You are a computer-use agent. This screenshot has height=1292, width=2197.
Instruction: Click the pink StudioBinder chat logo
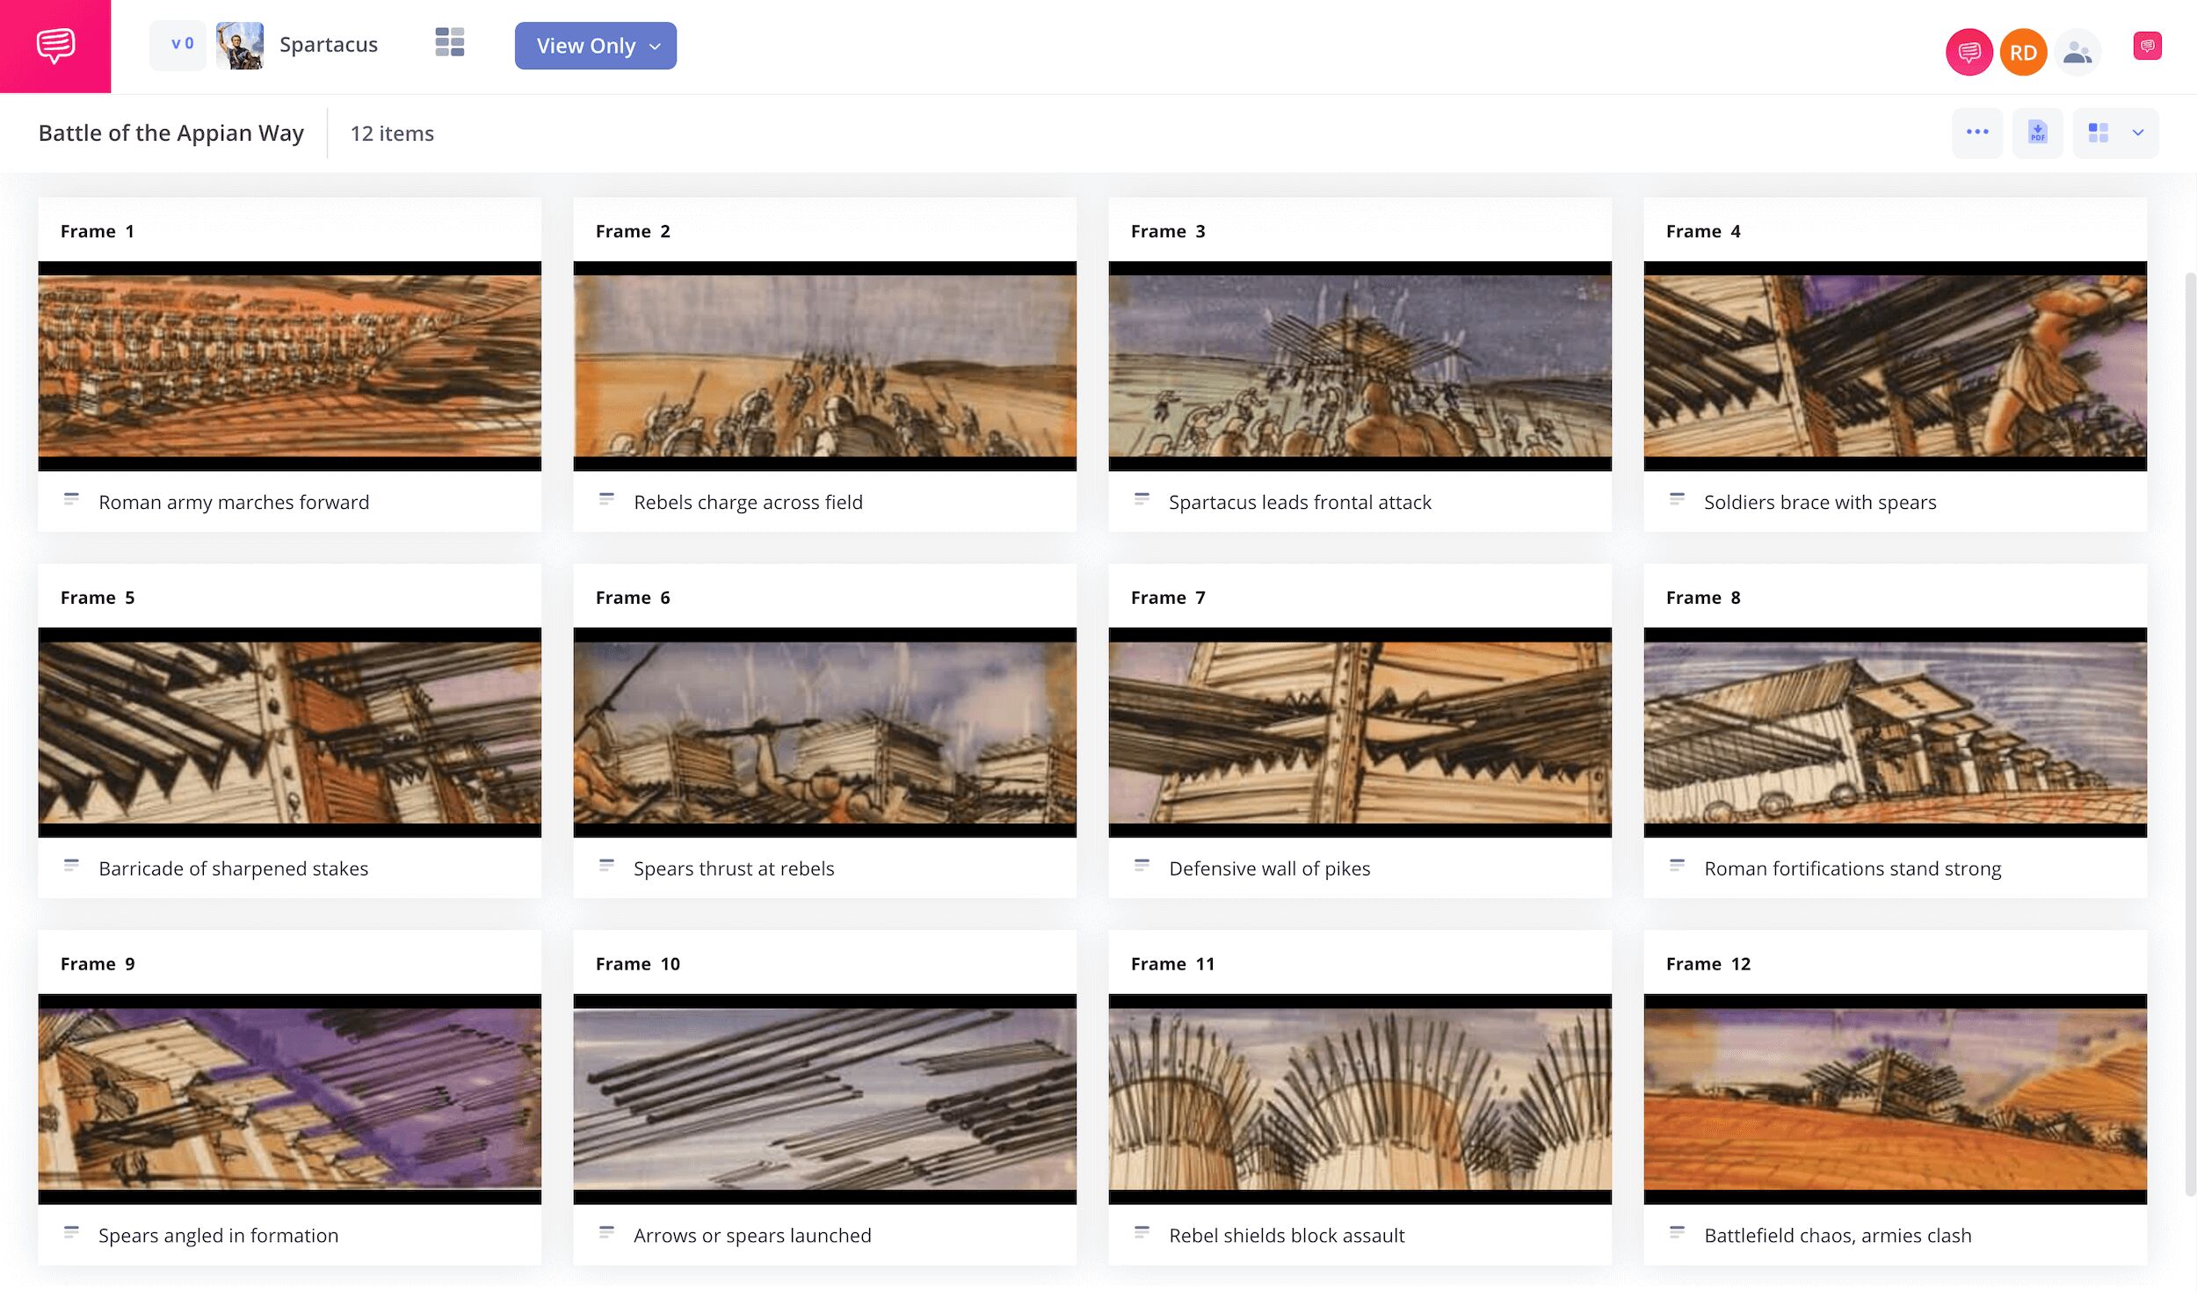coord(55,46)
